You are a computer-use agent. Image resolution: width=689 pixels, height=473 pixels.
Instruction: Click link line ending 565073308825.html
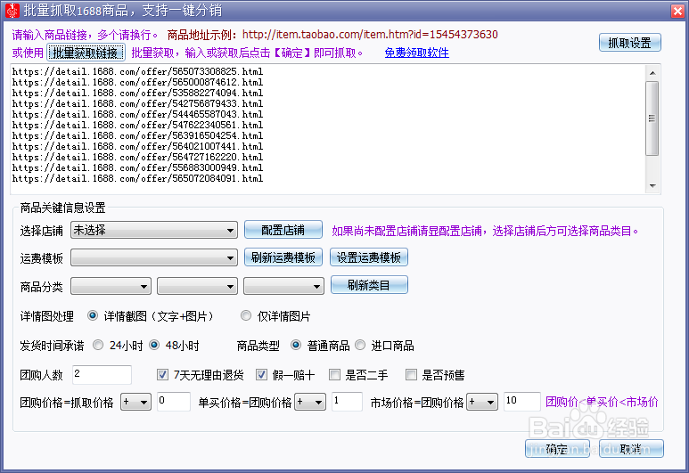(137, 71)
